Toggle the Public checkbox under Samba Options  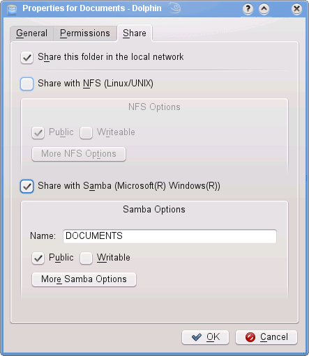click(38, 258)
